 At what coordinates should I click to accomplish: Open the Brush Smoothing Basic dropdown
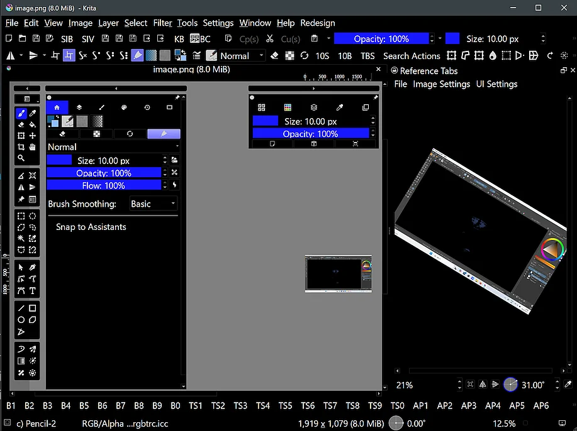(153, 204)
